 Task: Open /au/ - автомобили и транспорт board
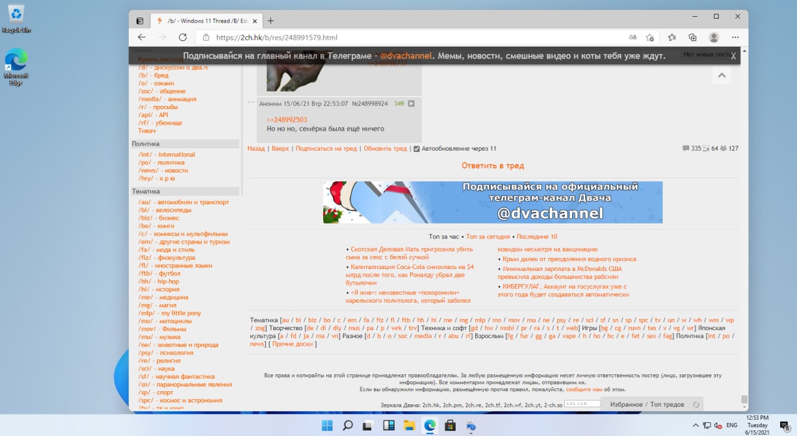coord(184,202)
